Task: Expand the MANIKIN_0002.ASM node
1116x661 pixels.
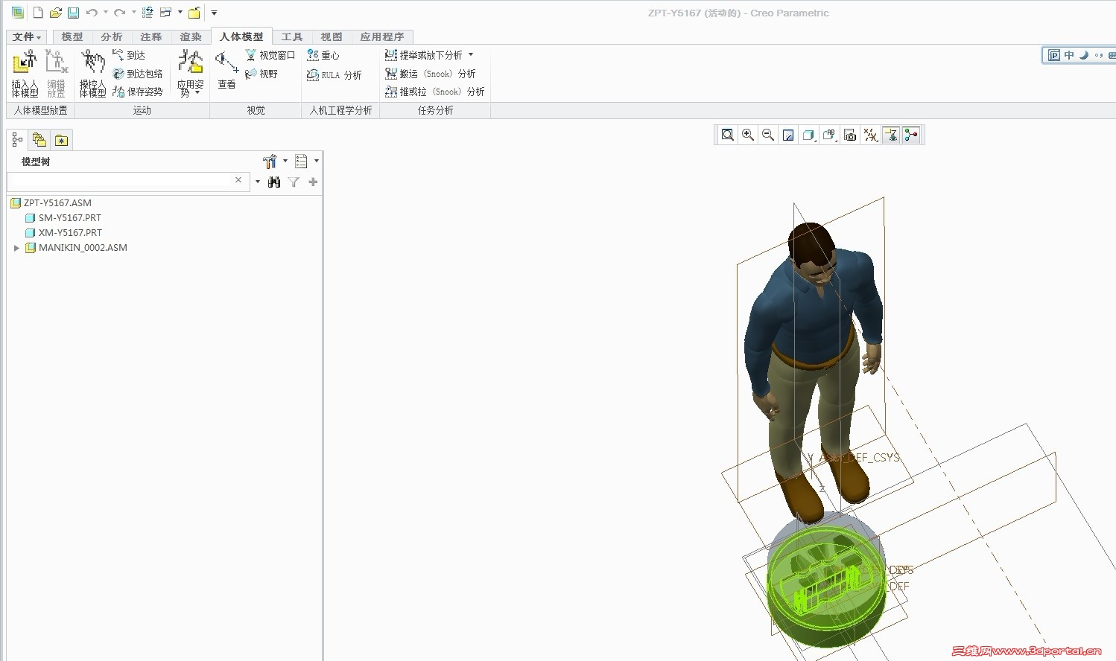Action: pyautogui.click(x=16, y=248)
